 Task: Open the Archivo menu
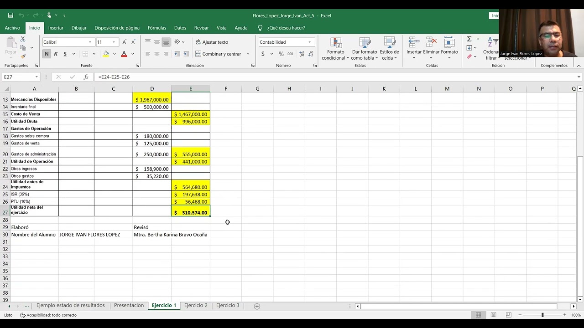[12, 28]
